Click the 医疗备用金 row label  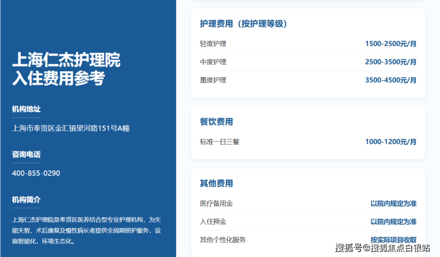[x=216, y=204]
